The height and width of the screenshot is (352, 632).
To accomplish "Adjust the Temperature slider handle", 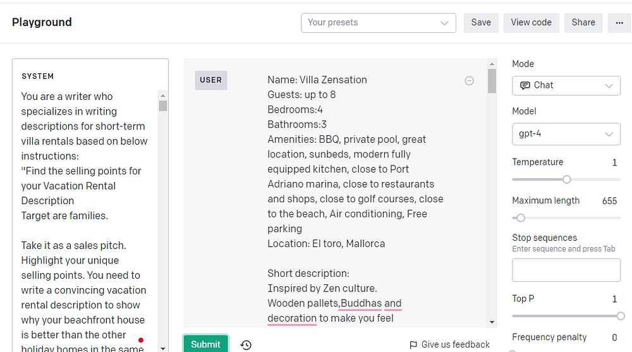I will (x=567, y=179).
